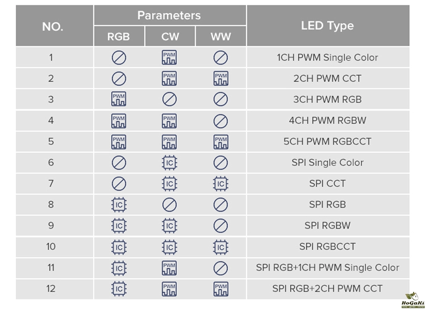Click the disabled icon in row 11 WW column
Viewport: 426px width, 314px height.
point(221,268)
